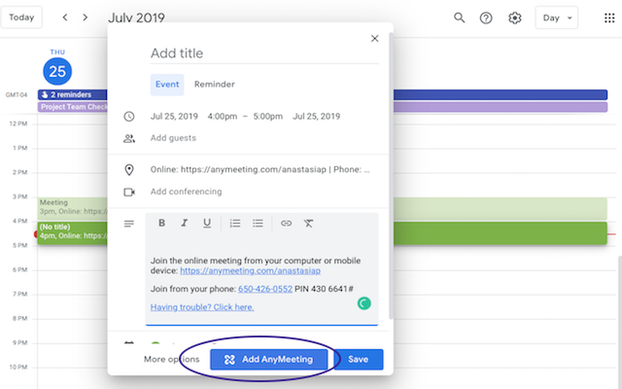Close the event creation dialog
This screenshot has width=622, height=389.
click(374, 39)
